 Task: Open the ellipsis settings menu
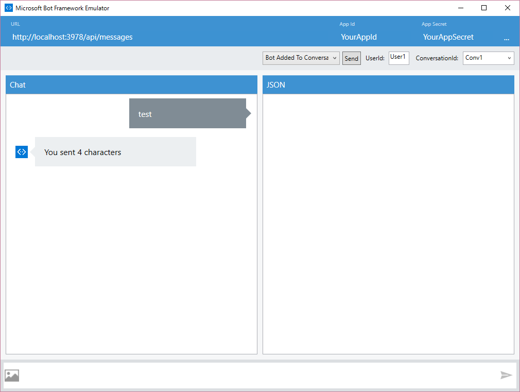pyautogui.click(x=507, y=39)
